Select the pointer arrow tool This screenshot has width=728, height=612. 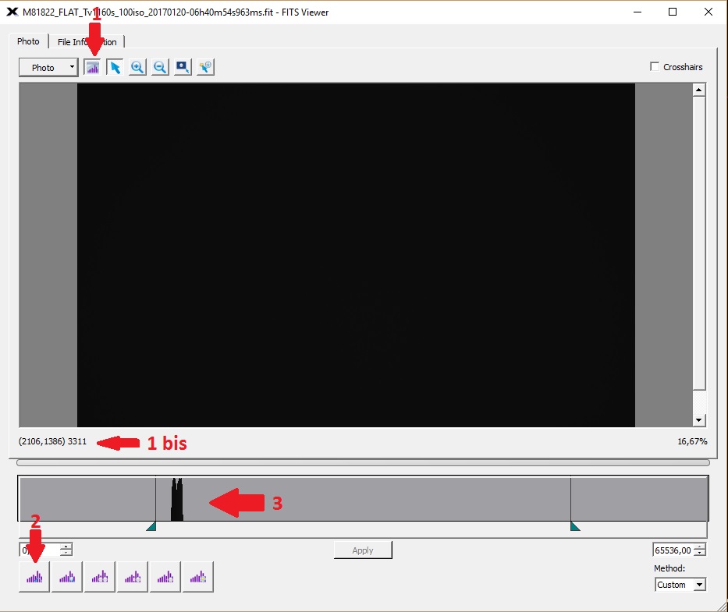(x=115, y=68)
